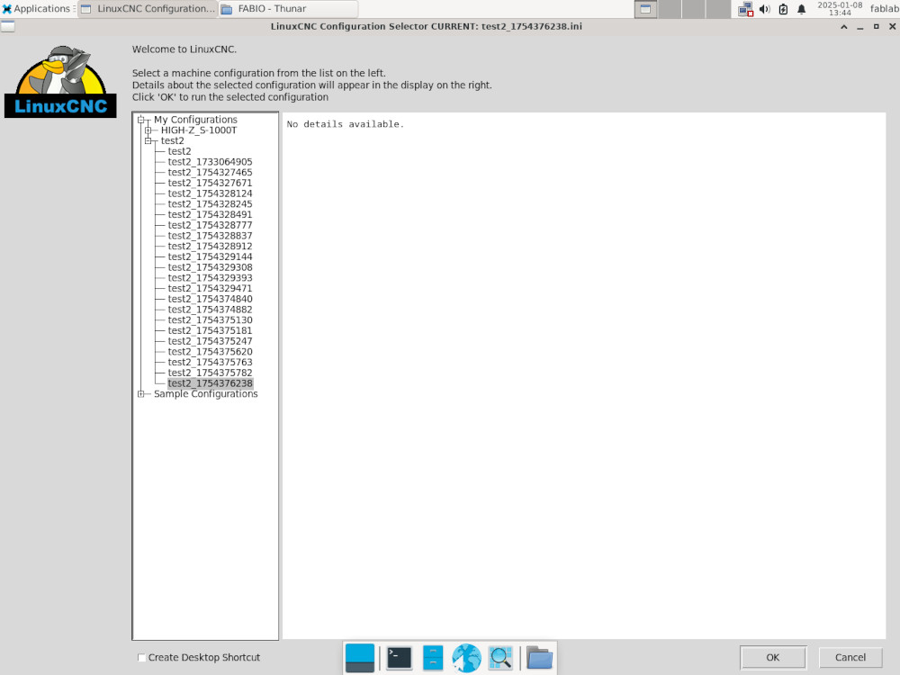The image size is (900, 675).
Task: Click OK to run selected configuration
Action: click(772, 657)
